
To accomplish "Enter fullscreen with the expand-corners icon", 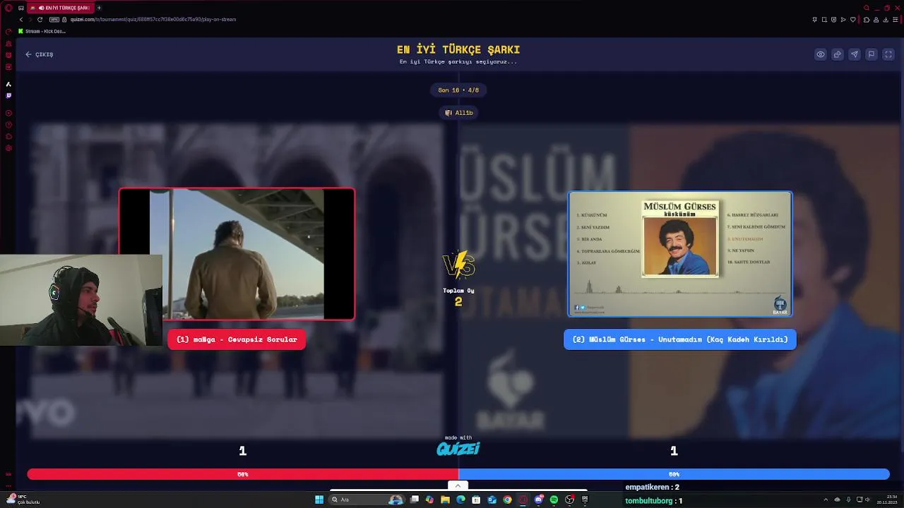I will pyautogui.click(x=888, y=54).
